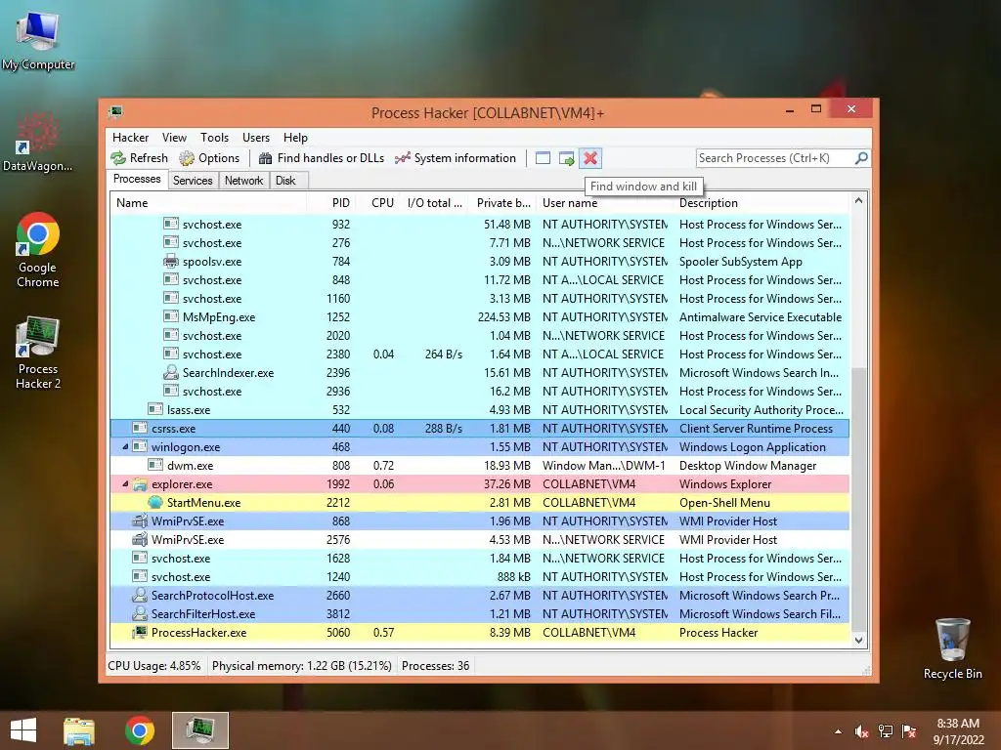Click the Physical memory status bar entry
Image resolution: width=1001 pixels, height=750 pixels.
[x=301, y=666]
